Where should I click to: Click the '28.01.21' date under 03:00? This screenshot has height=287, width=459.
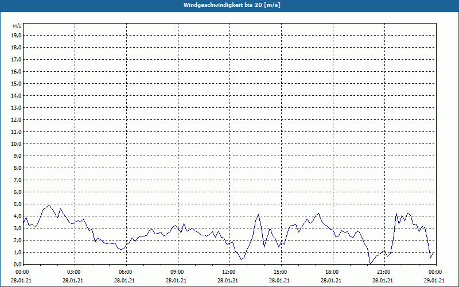(73, 280)
